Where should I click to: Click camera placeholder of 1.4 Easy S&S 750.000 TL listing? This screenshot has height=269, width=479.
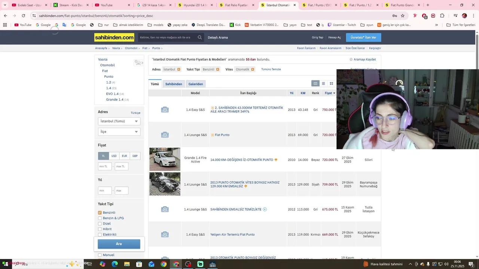click(x=165, y=109)
